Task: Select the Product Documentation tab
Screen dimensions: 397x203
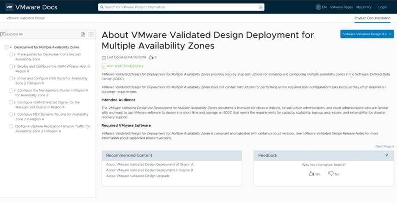Action: (372, 18)
